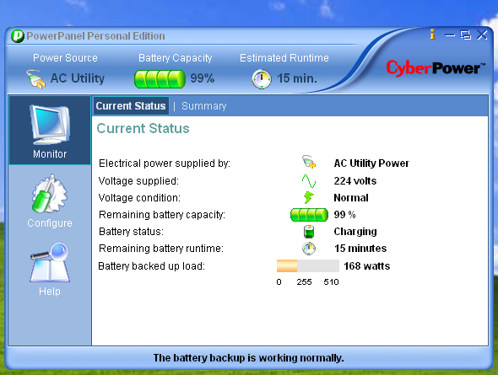Click the header battery capacity green bar

[160, 79]
